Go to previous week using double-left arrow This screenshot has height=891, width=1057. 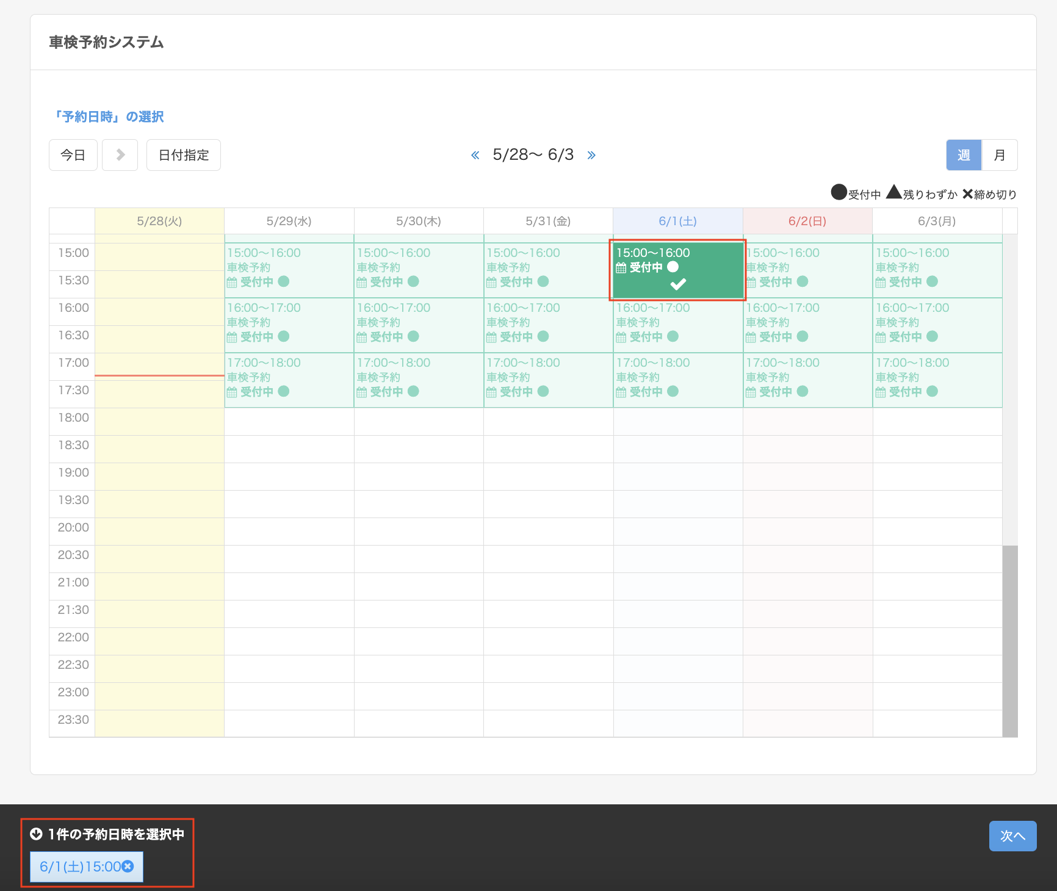coord(475,155)
